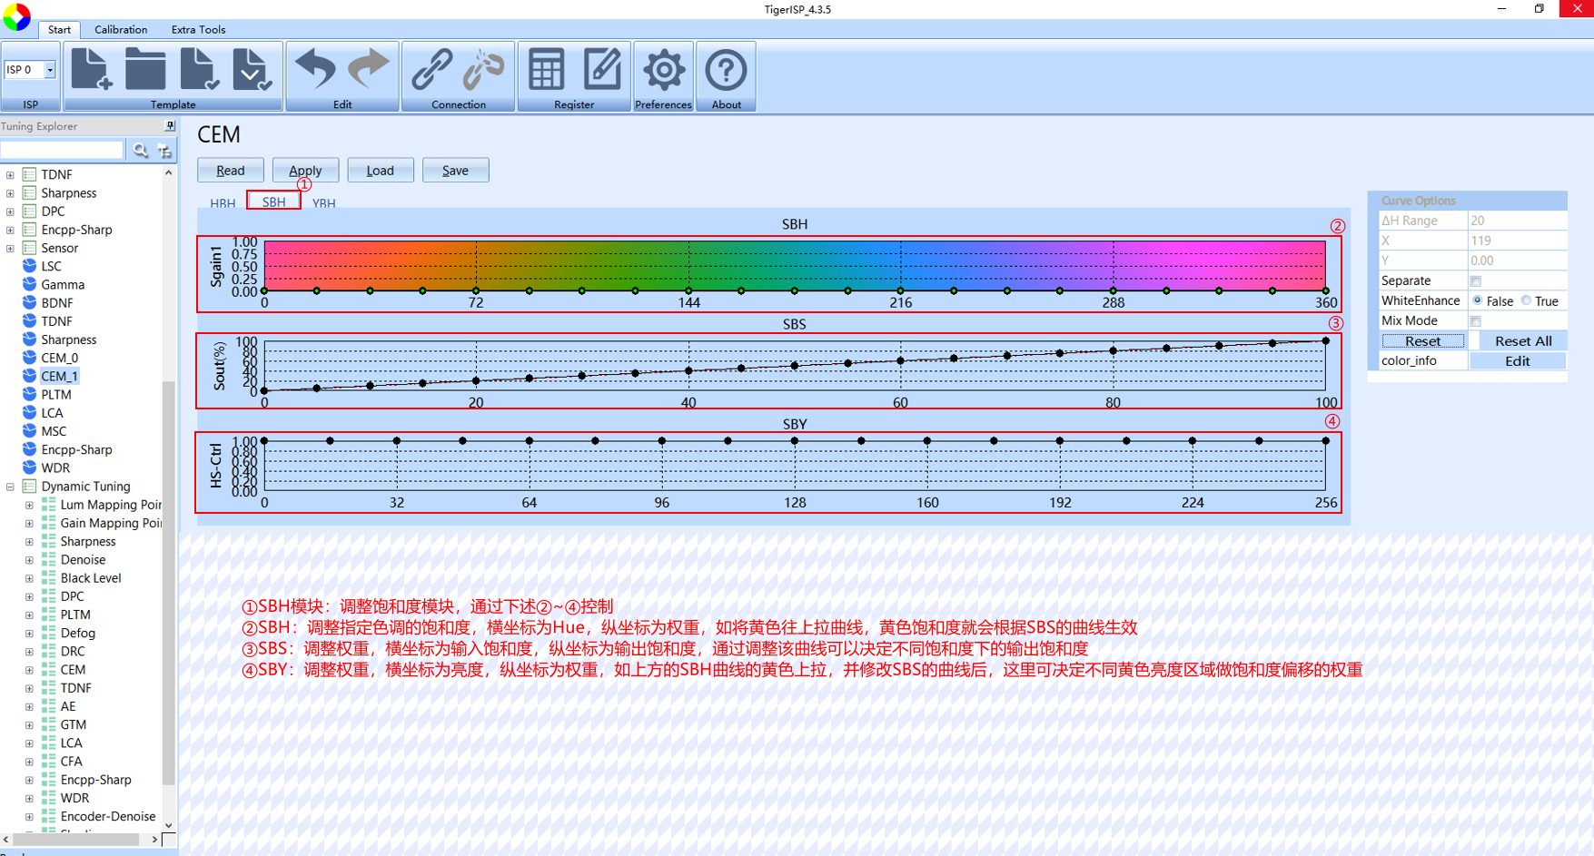The image size is (1594, 856).
Task: Click the Tuning Explorer search icon
Action: click(x=140, y=151)
